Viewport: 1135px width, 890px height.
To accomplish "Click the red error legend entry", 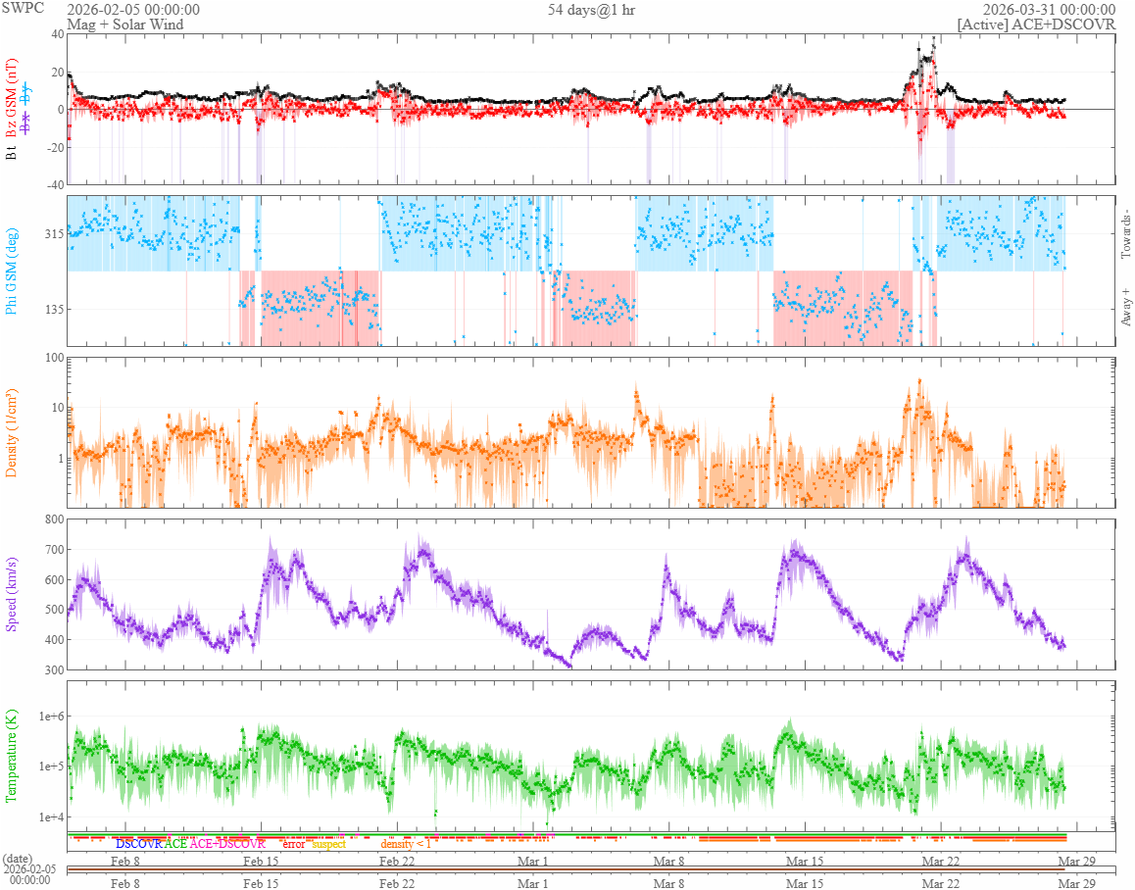I will point(293,844).
